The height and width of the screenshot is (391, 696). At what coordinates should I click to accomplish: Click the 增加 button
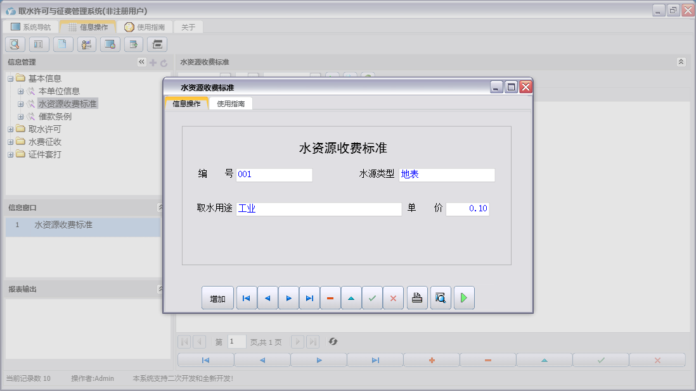tap(217, 298)
